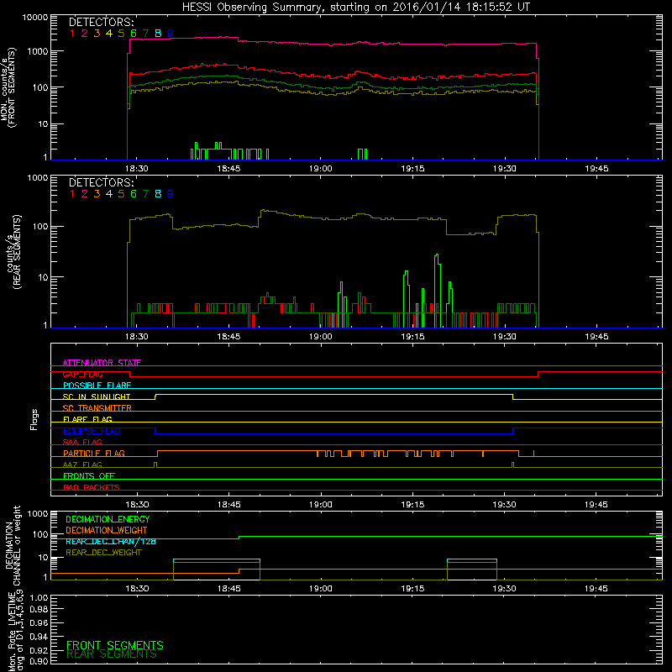Click the 0.94 livetime axis tick
672x672 pixels.
point(39,637)
